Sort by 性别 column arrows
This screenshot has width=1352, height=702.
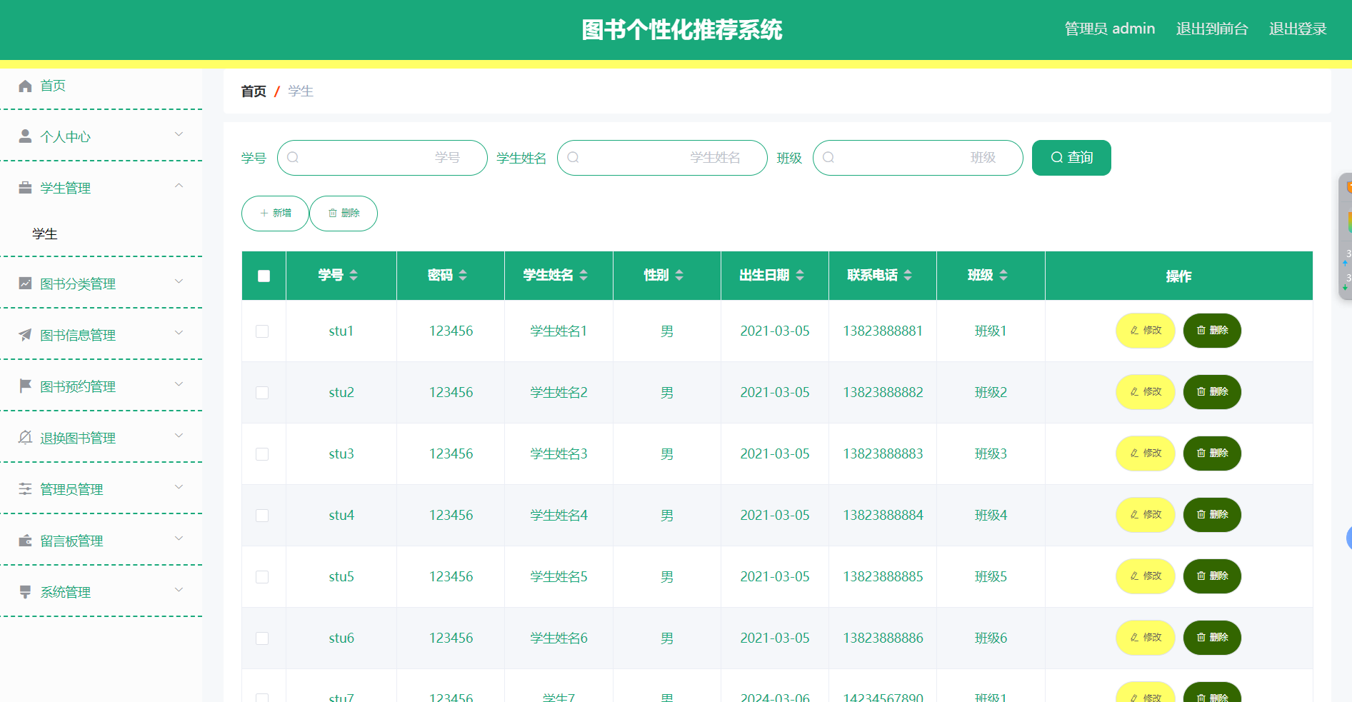(679, 275)
